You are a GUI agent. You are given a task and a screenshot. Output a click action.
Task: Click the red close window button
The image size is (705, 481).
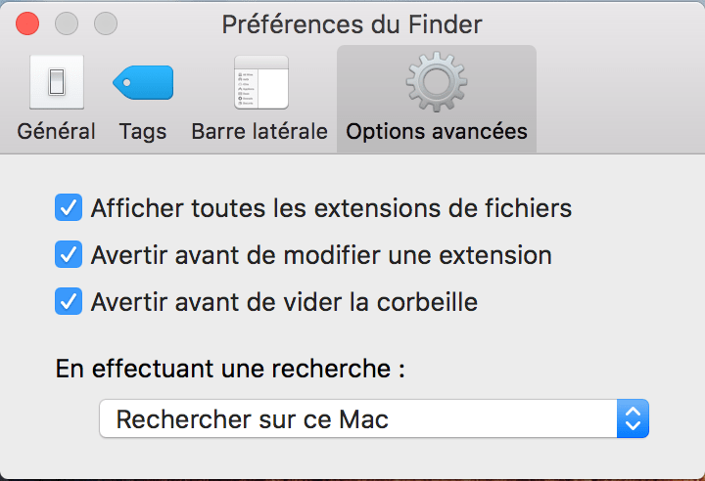[28, 23]
